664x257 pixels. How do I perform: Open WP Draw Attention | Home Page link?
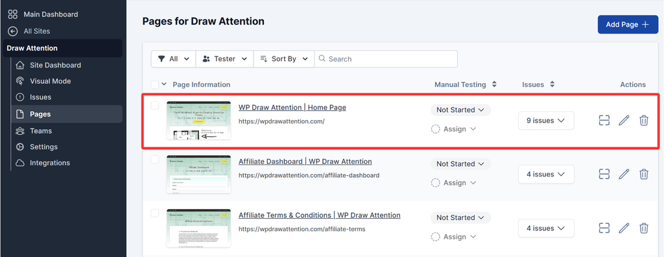pos(292,108)
